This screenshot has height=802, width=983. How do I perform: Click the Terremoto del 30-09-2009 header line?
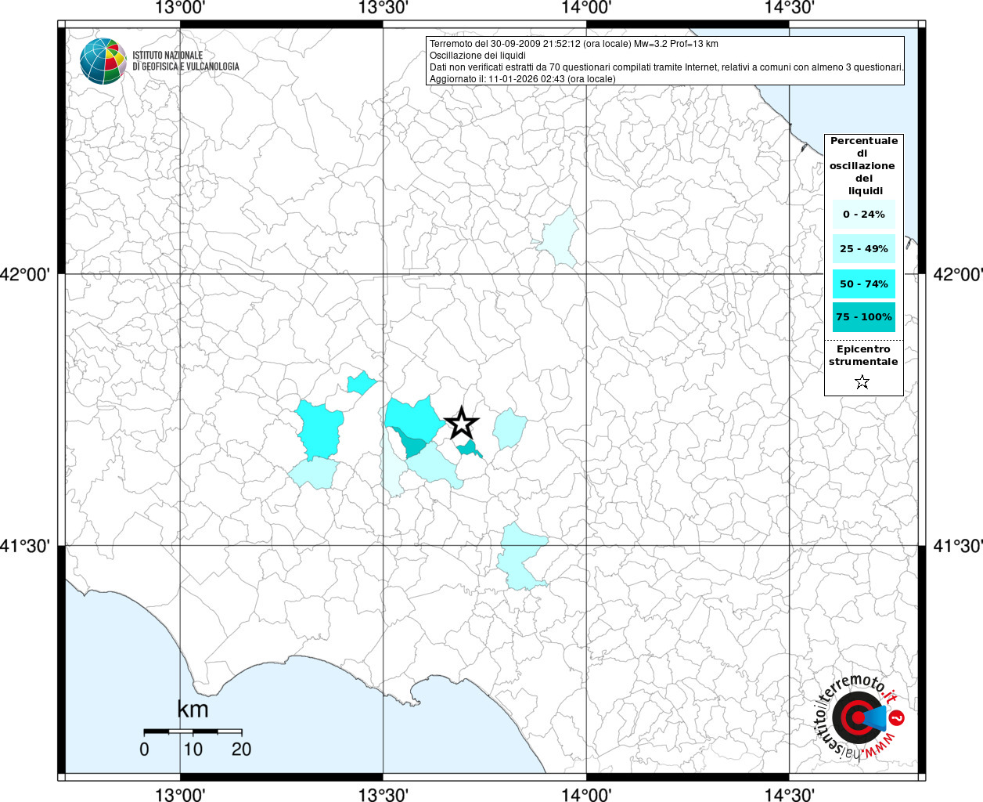(574, 44)
